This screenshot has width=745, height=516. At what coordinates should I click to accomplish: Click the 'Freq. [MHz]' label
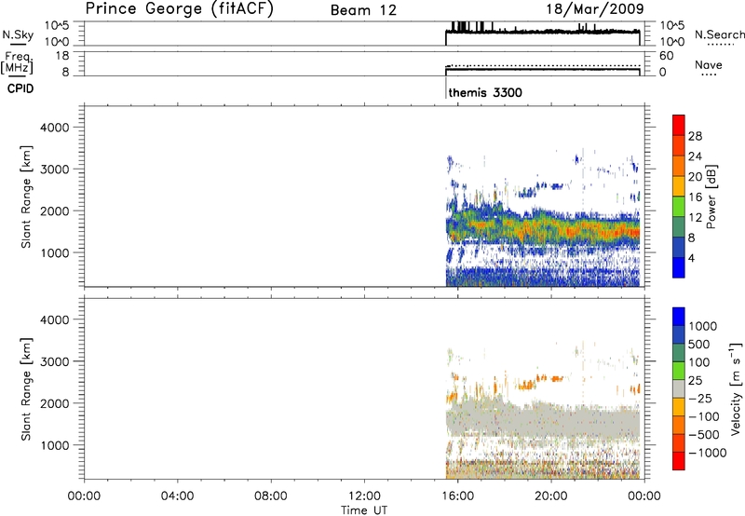tap(18, 62)
